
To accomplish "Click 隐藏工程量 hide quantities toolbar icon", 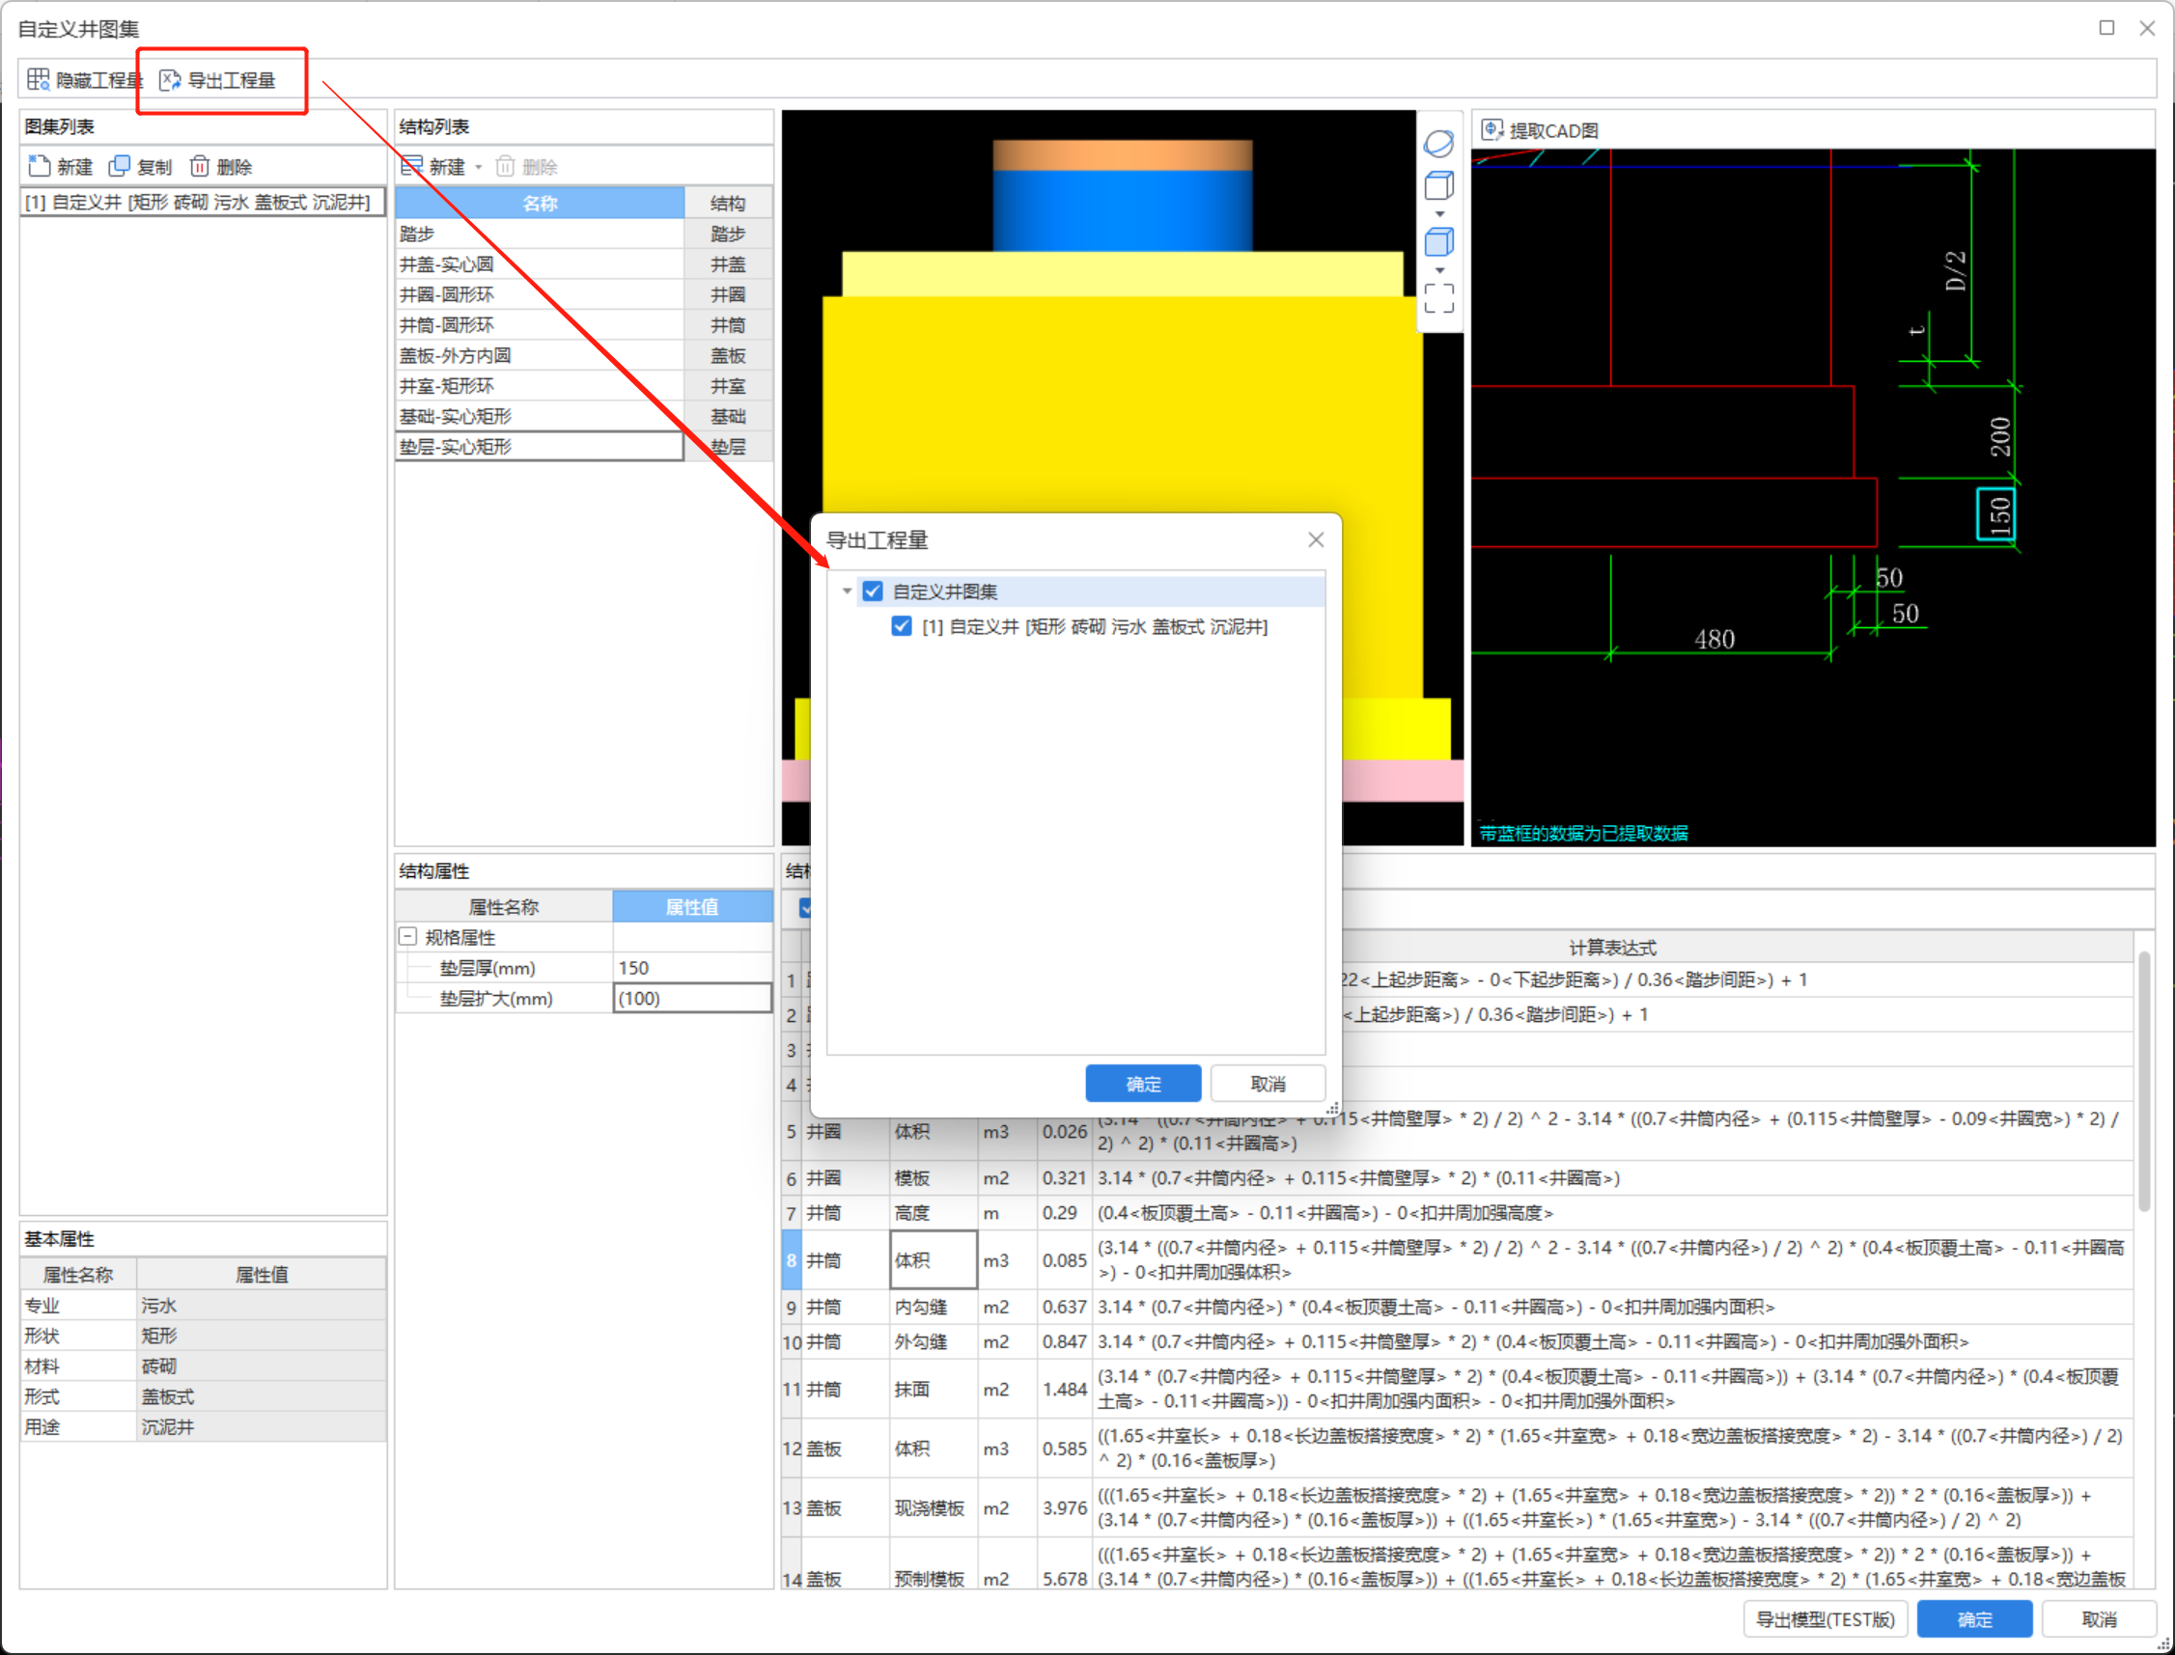I will (x=39, y=80).
